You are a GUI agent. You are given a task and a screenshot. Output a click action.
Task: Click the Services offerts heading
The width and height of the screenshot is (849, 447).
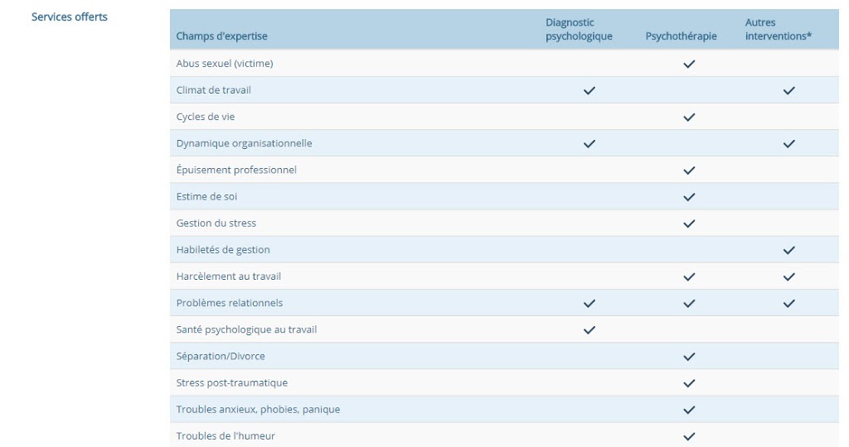70,17
